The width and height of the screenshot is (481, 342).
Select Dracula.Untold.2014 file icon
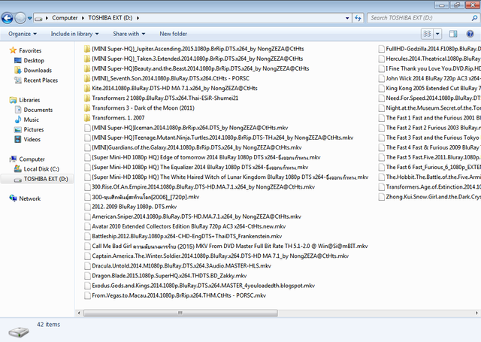(87, 265)
